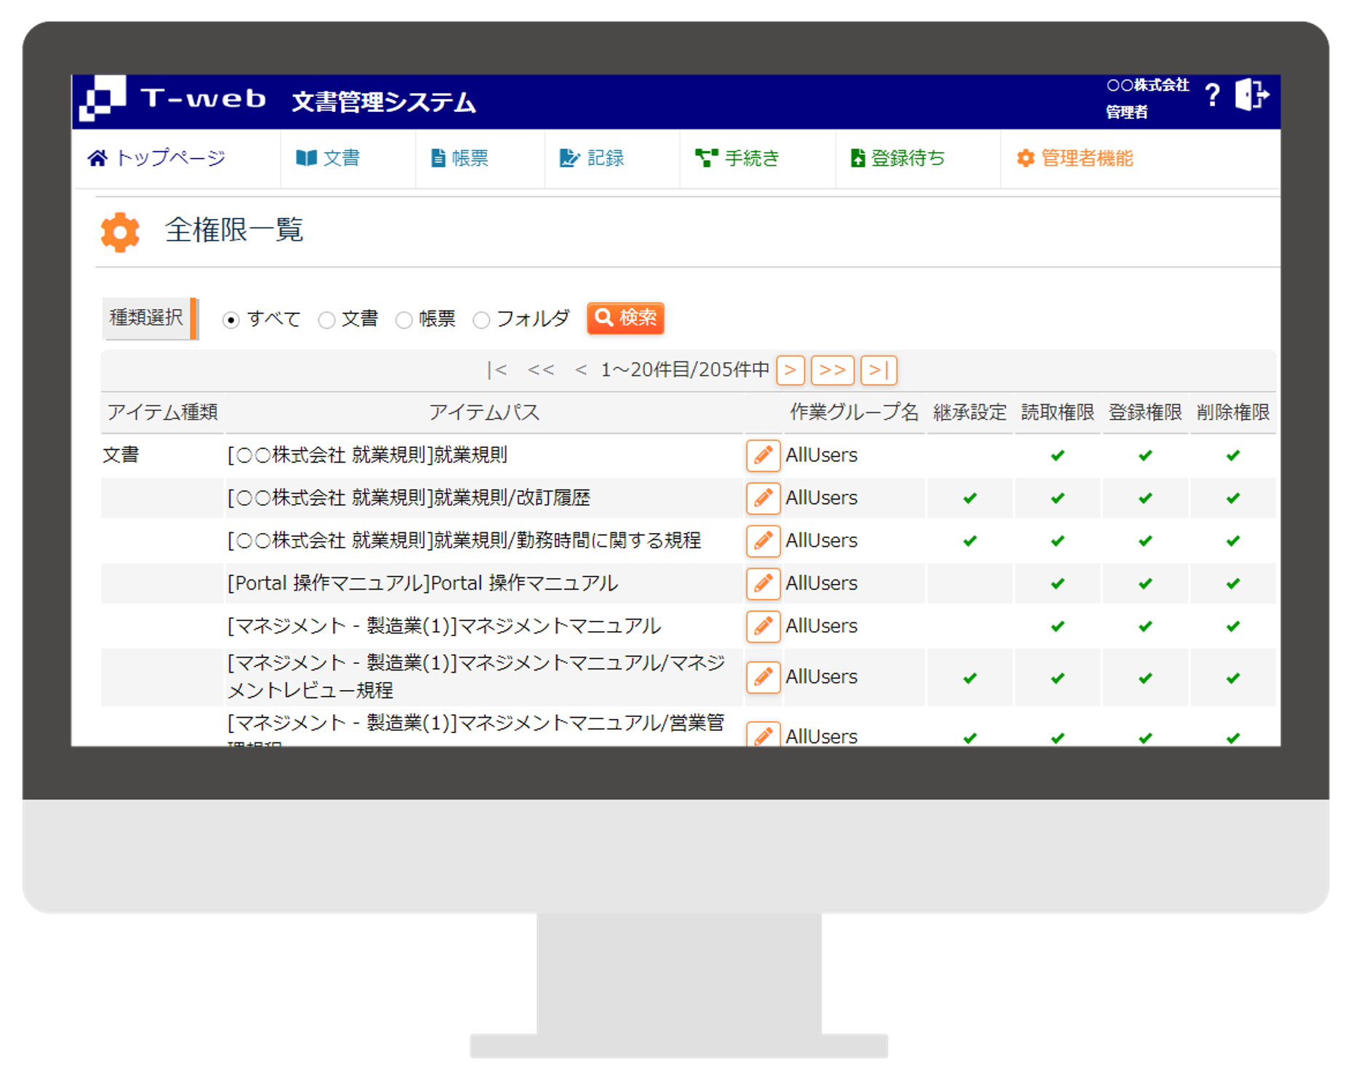This screenshot has width=1353, height=1074.
Task: Select the 文書 radio button filter
Action: pos(327,320)
